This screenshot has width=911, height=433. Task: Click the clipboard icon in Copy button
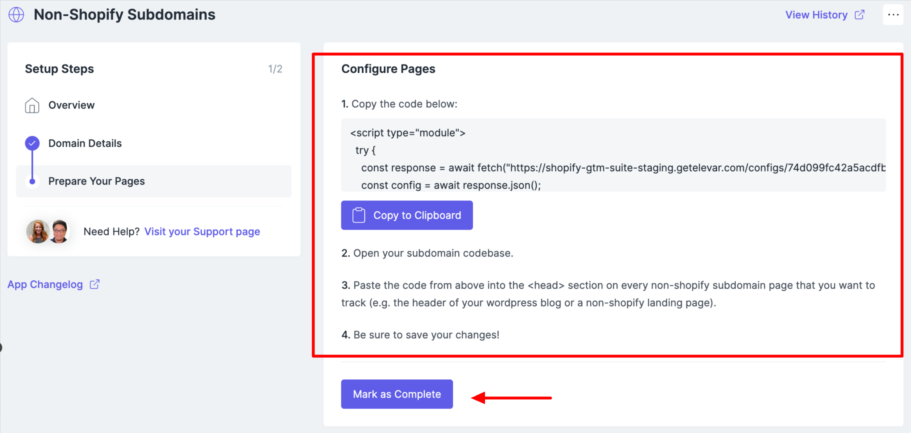pyautogui.click(x=358, y=215)
